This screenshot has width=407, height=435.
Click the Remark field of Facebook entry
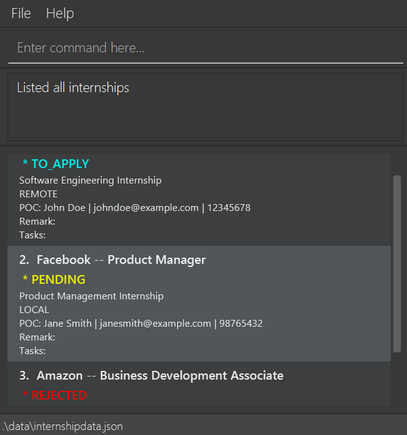click(x=37, y=337)
